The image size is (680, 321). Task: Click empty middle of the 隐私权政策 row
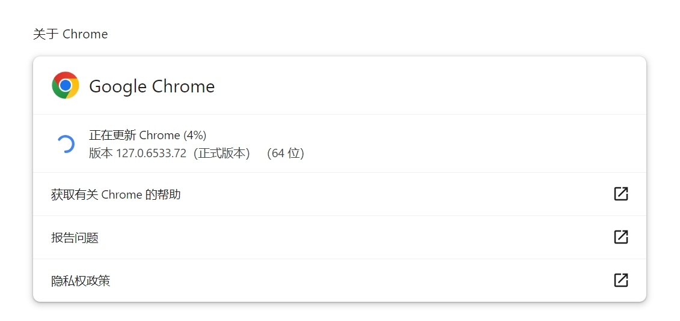click(x=361, y=281)
